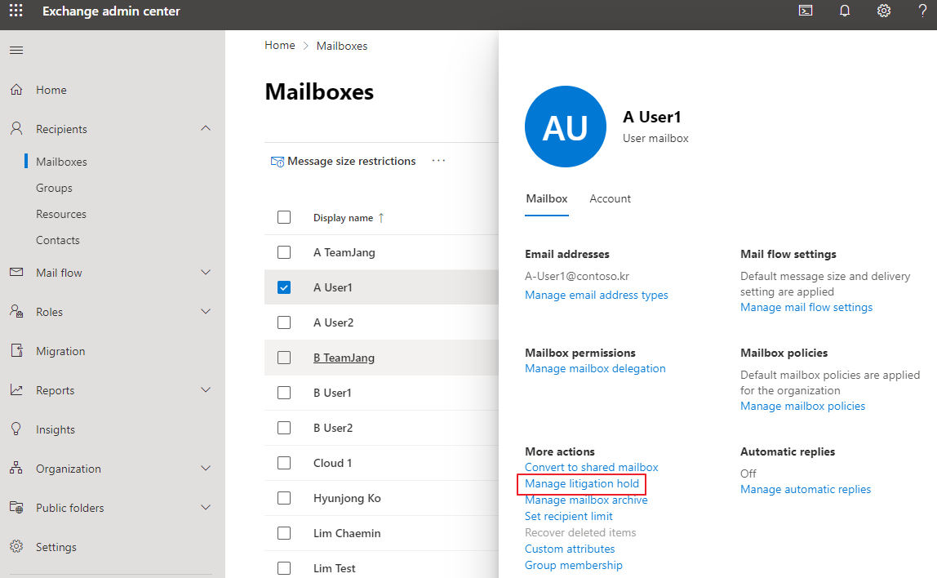This screenshot has width=937, height=578.
Task: Check the B User2 mailbox checkbox
Action: tap(284, 428)
